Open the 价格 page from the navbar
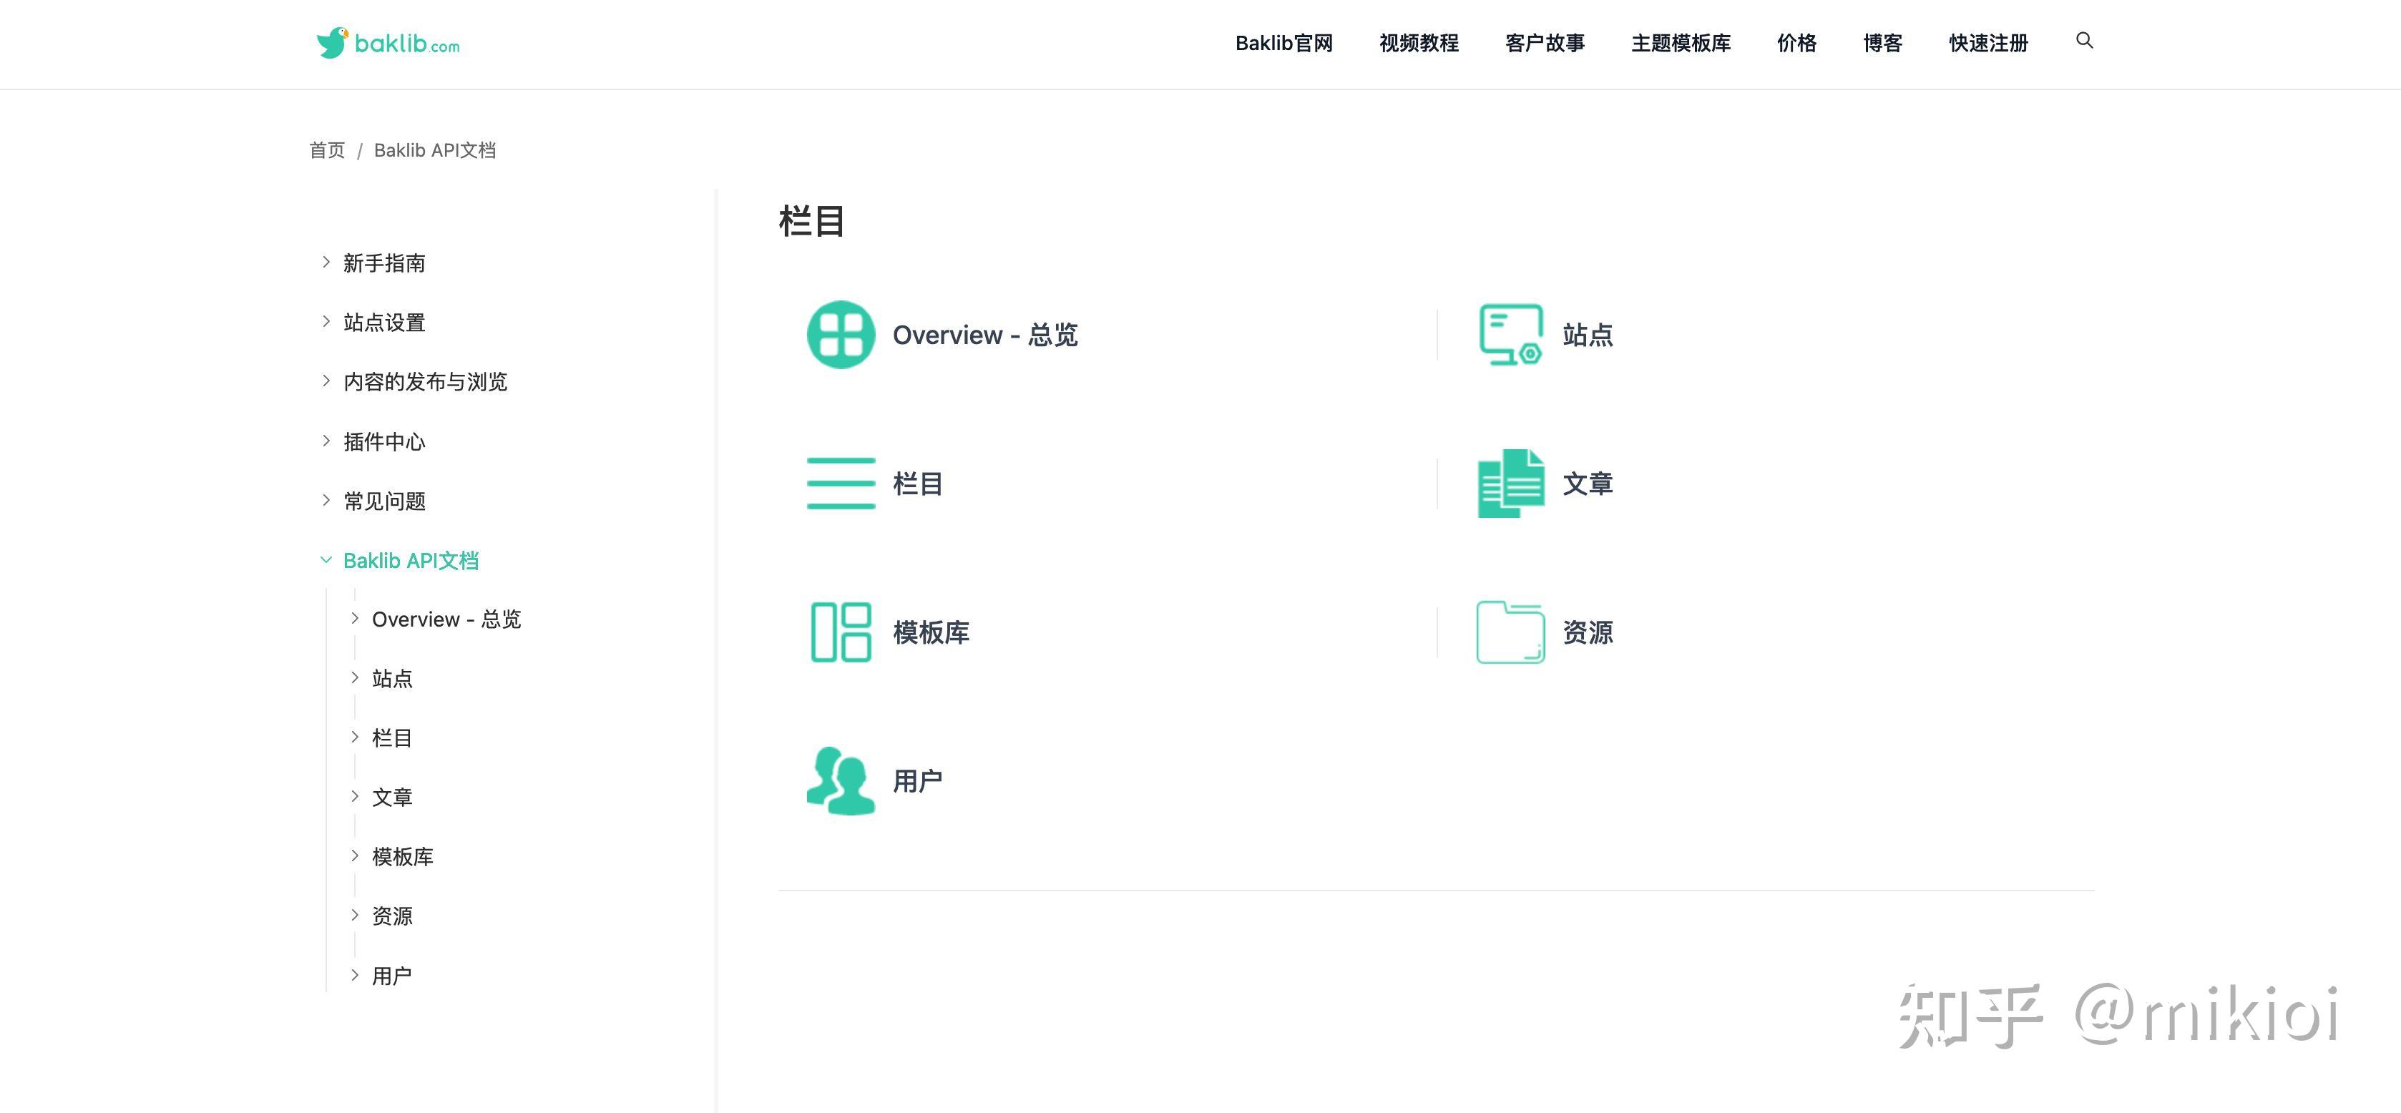The height and width of the screenshot is (1113, 2401). pos(1796,43)
